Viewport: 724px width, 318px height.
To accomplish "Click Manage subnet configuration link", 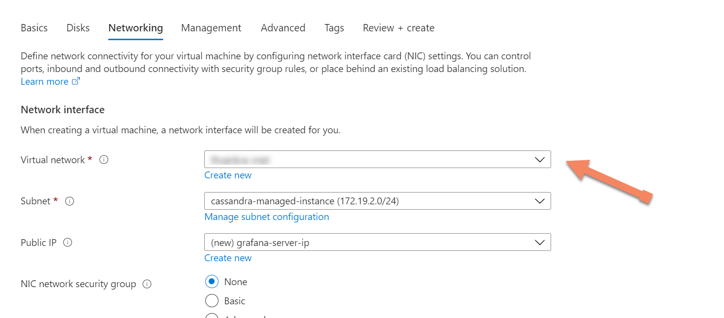I will [x=266, y=217].
